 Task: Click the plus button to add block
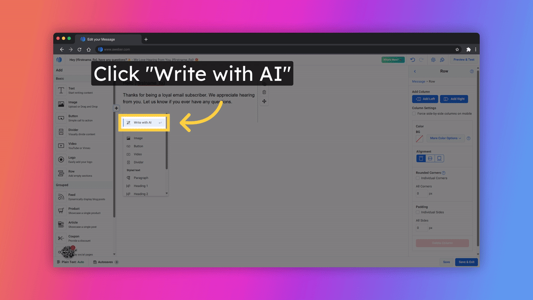pyautogui.click(x=116, y=108)
